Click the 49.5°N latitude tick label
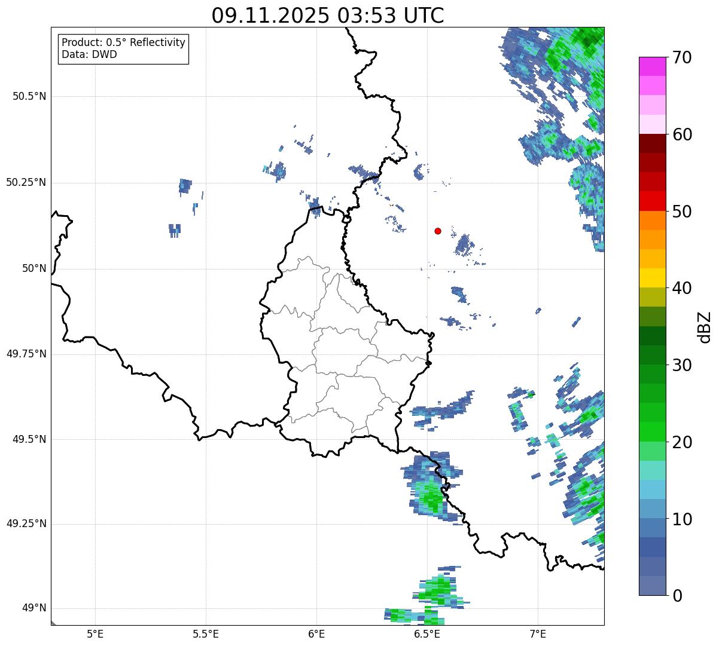Viewport: 719px width, 646px height. pyautogui.click(x=29, y=439)
